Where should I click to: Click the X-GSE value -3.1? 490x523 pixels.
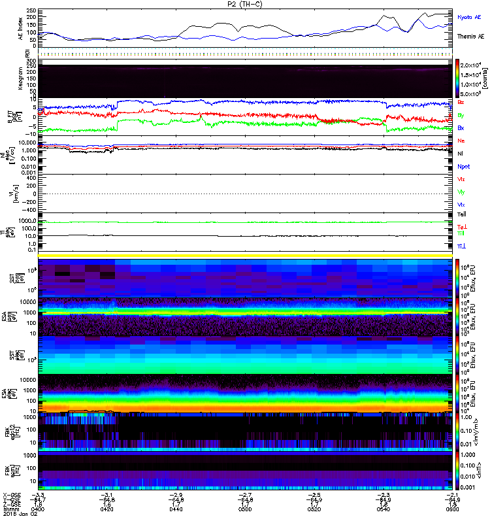(106, 495)
